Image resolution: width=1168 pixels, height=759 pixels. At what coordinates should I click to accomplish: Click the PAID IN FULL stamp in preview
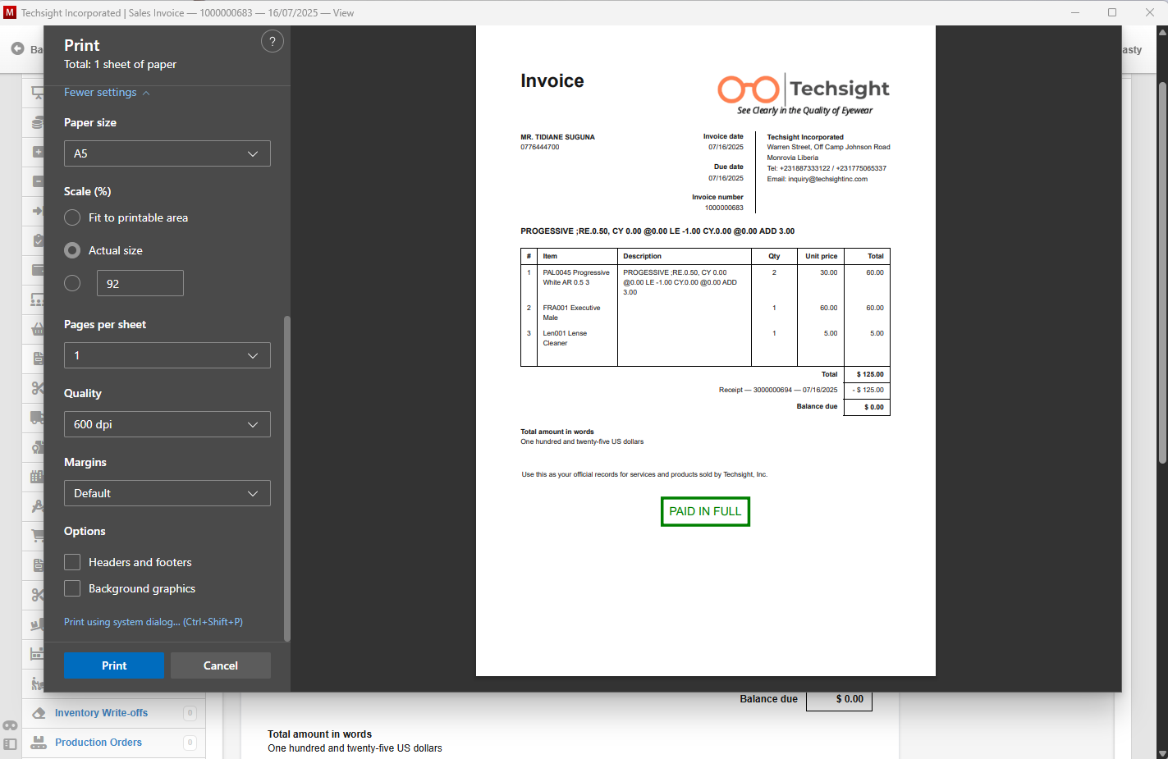[705, 511]
